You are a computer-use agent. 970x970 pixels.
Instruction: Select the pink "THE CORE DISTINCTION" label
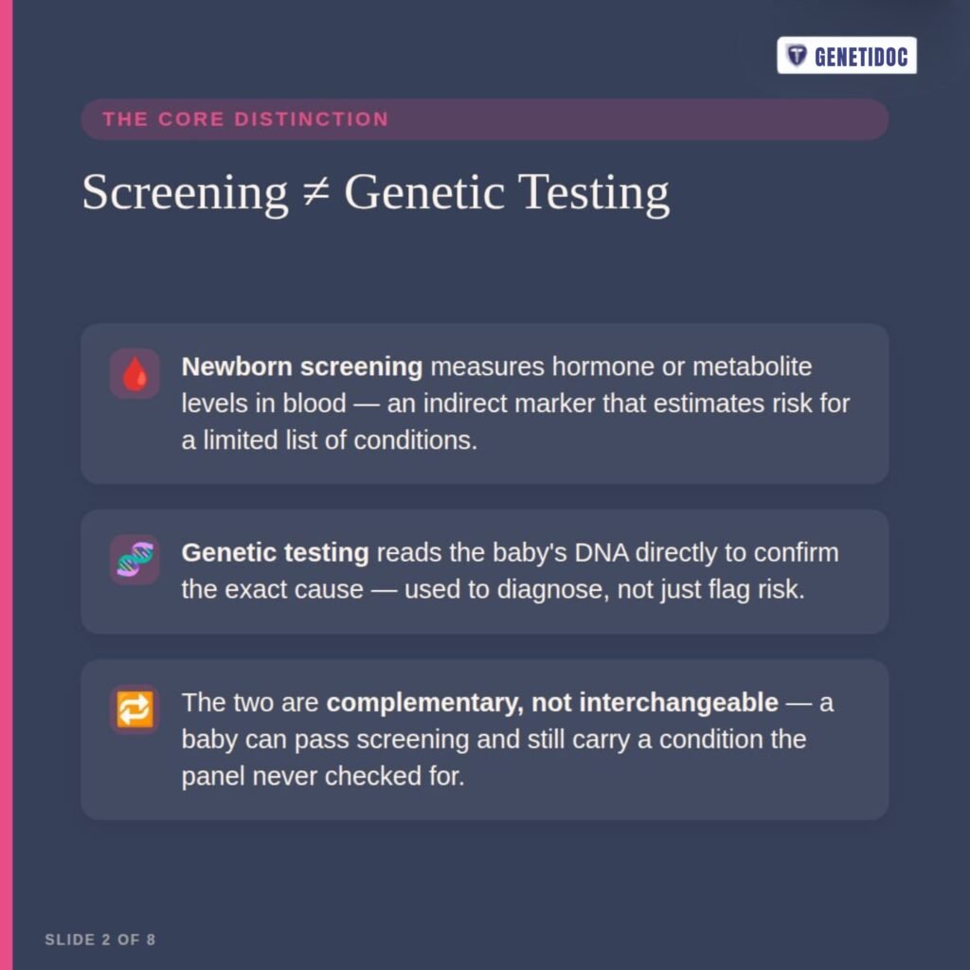(245, 118)
